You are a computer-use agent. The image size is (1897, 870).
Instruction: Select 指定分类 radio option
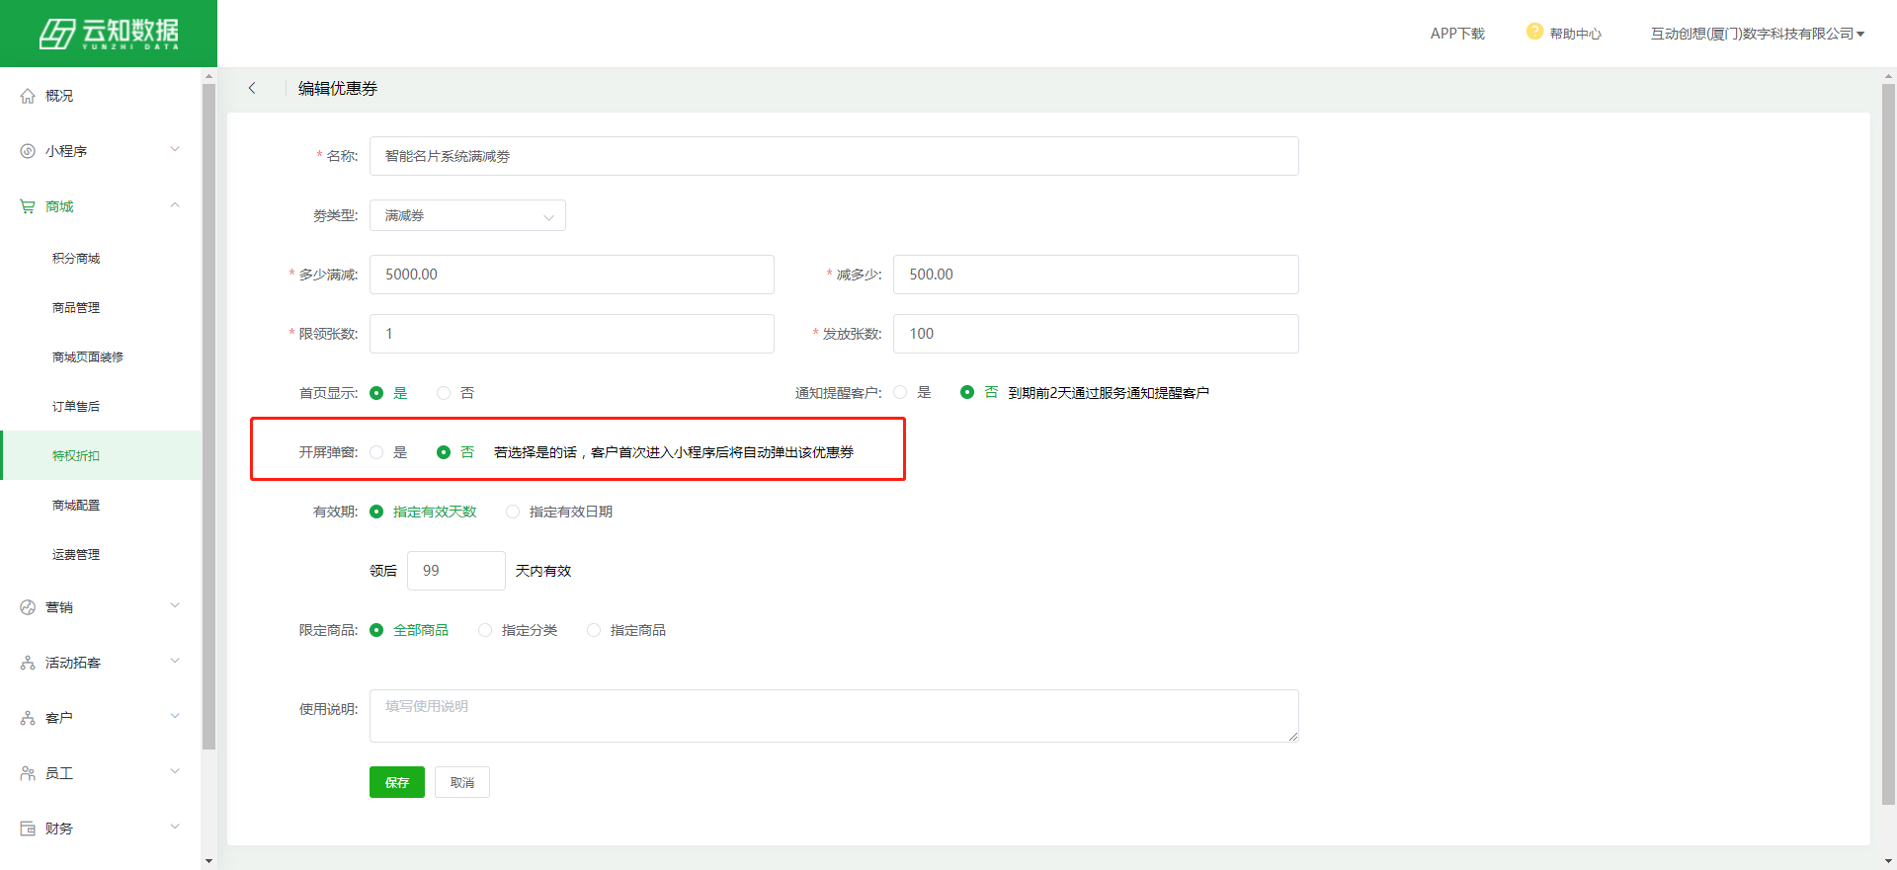pos(518,630)
